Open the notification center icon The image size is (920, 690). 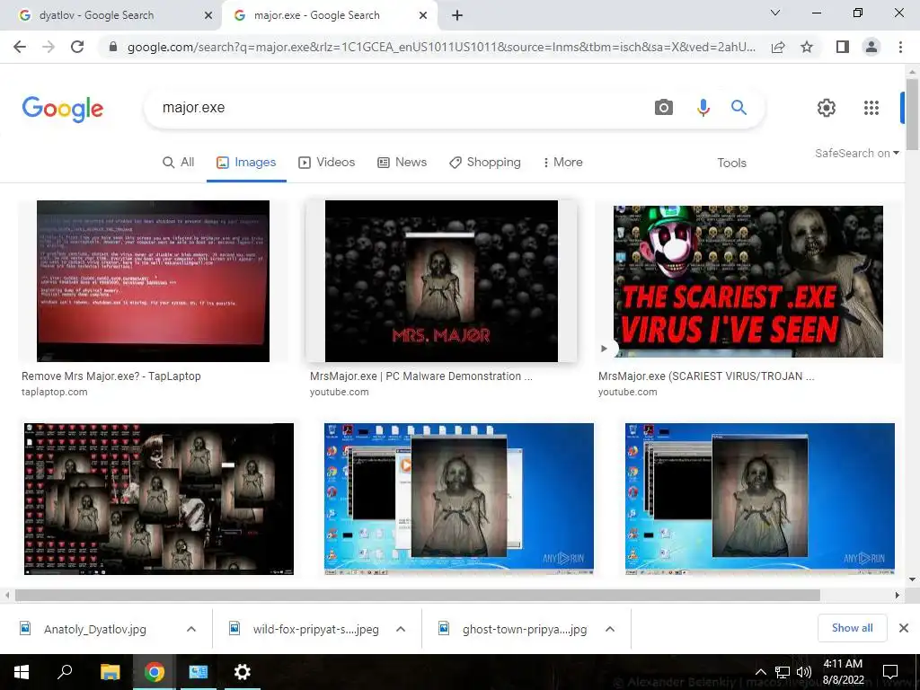[x=890, y=672]
